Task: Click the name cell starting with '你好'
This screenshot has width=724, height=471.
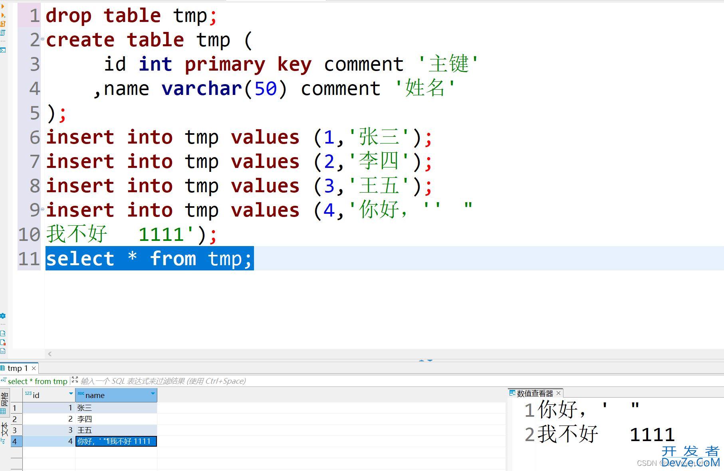Action: [x=116, y=441]
